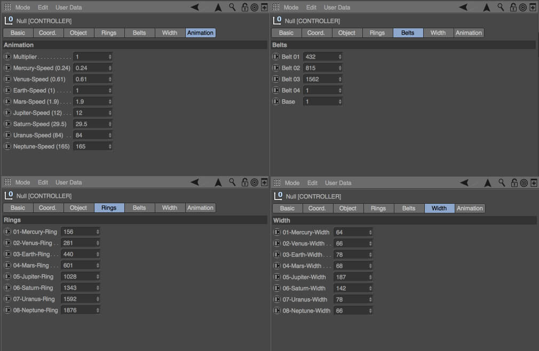Open search in the Rings panel toolbar

[x=232, y=182]
